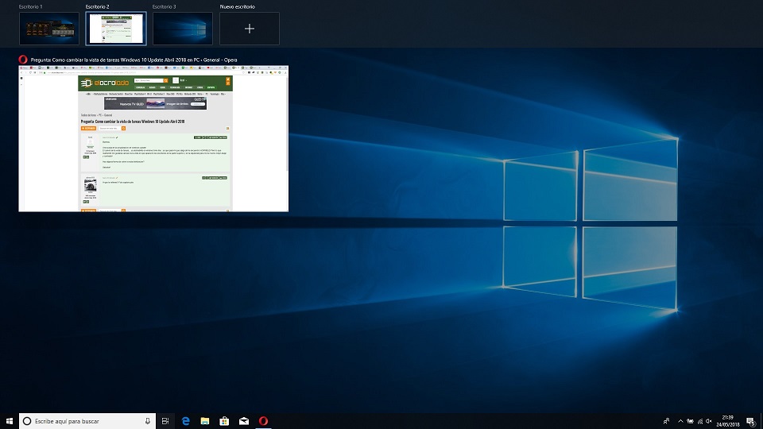763x429 pixels.
Task: Open the People tray icon
Action: (667, 421)
